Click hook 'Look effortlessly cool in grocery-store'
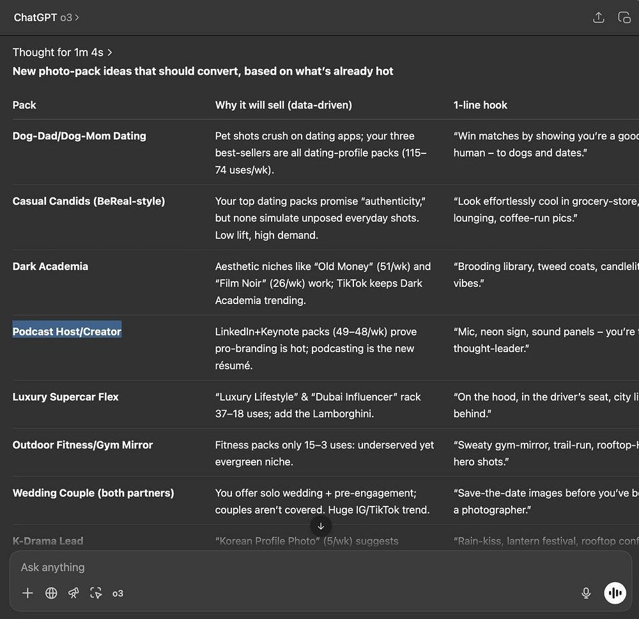The width and height of the screenshot is (639, 619). 546,201
